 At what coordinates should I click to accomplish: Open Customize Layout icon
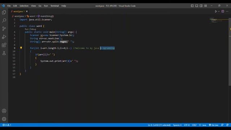coord(205,6)
